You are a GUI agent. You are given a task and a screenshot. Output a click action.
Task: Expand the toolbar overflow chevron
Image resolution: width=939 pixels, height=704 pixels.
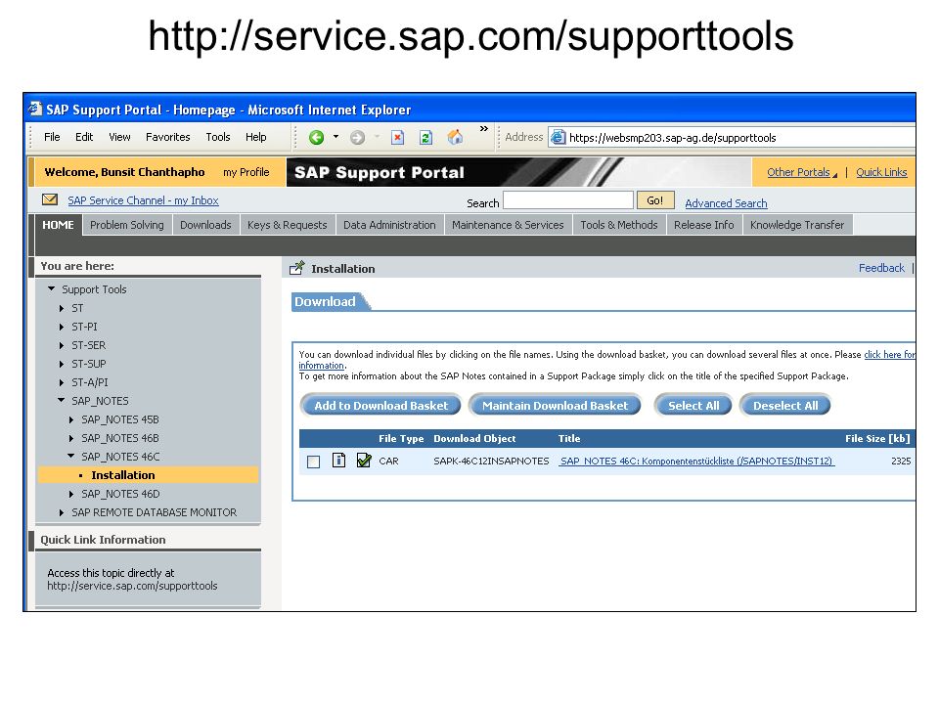point(484,129)
